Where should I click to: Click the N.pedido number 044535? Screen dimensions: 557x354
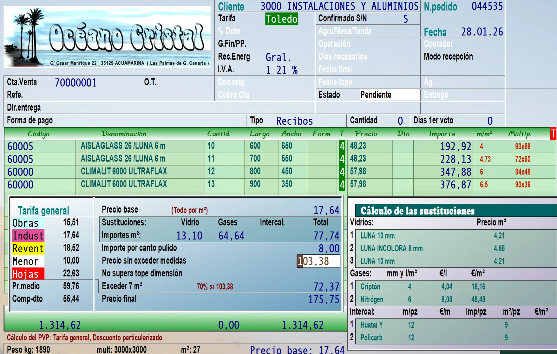(x=487, y=6)
